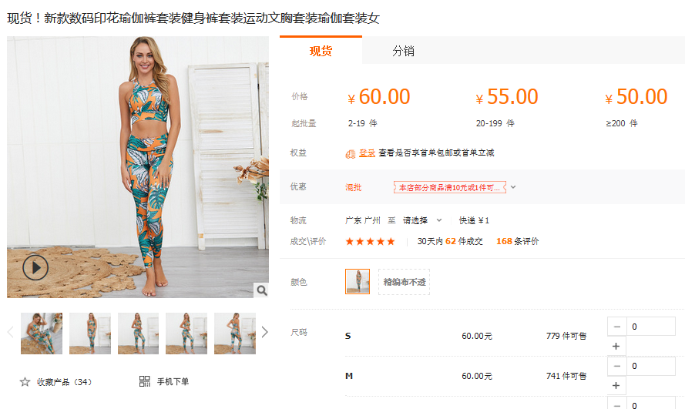Image resolution: width=685 pixels, height=409 pixels.
Task: Expand the 混批 promotion details chevron
Action: (x=513, y=187)
